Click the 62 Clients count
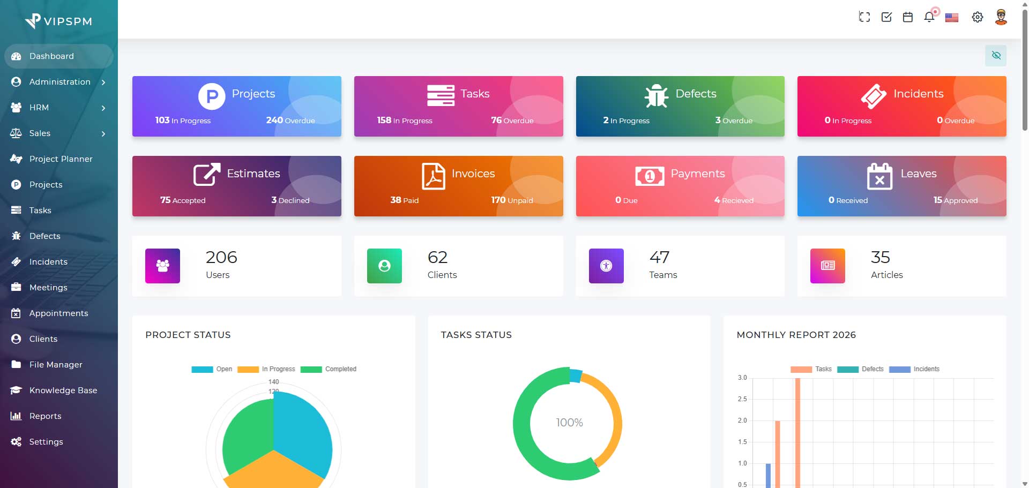The image size is (1029, 488). click(x=437, y=258)
